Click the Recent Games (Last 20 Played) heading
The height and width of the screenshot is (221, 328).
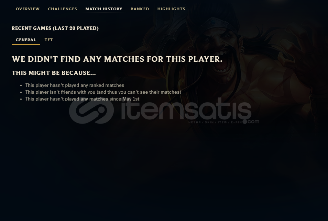55,28
